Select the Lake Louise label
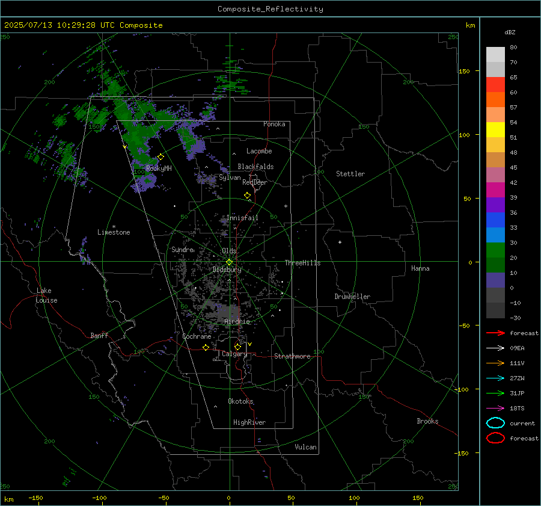541x506 pixels. click(46, 295)
